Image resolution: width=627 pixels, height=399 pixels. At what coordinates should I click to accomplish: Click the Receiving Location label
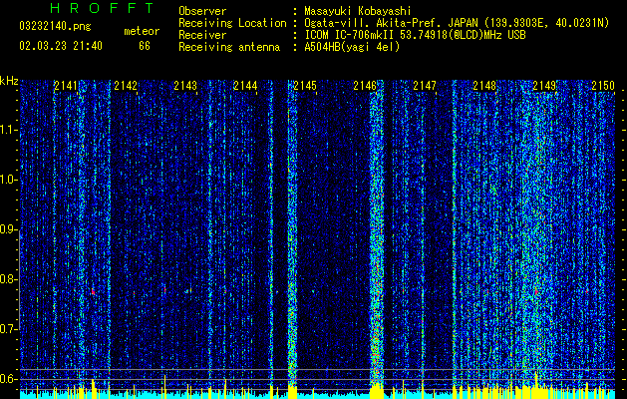[232, 23]
